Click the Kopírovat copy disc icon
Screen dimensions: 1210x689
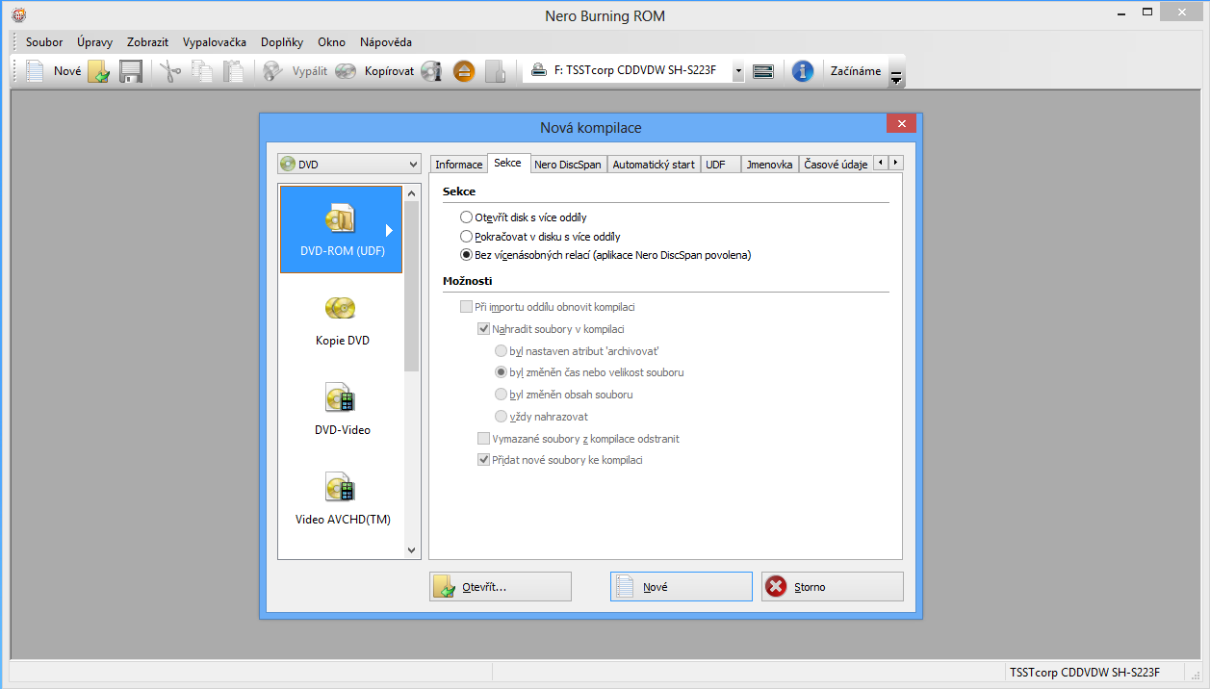pyautogui.click(x=346, y=71)
